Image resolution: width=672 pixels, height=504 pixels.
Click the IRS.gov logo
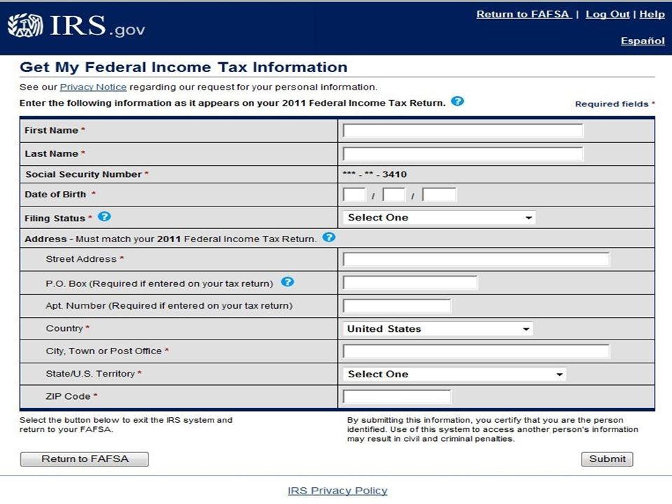click(x=77, y=26)
